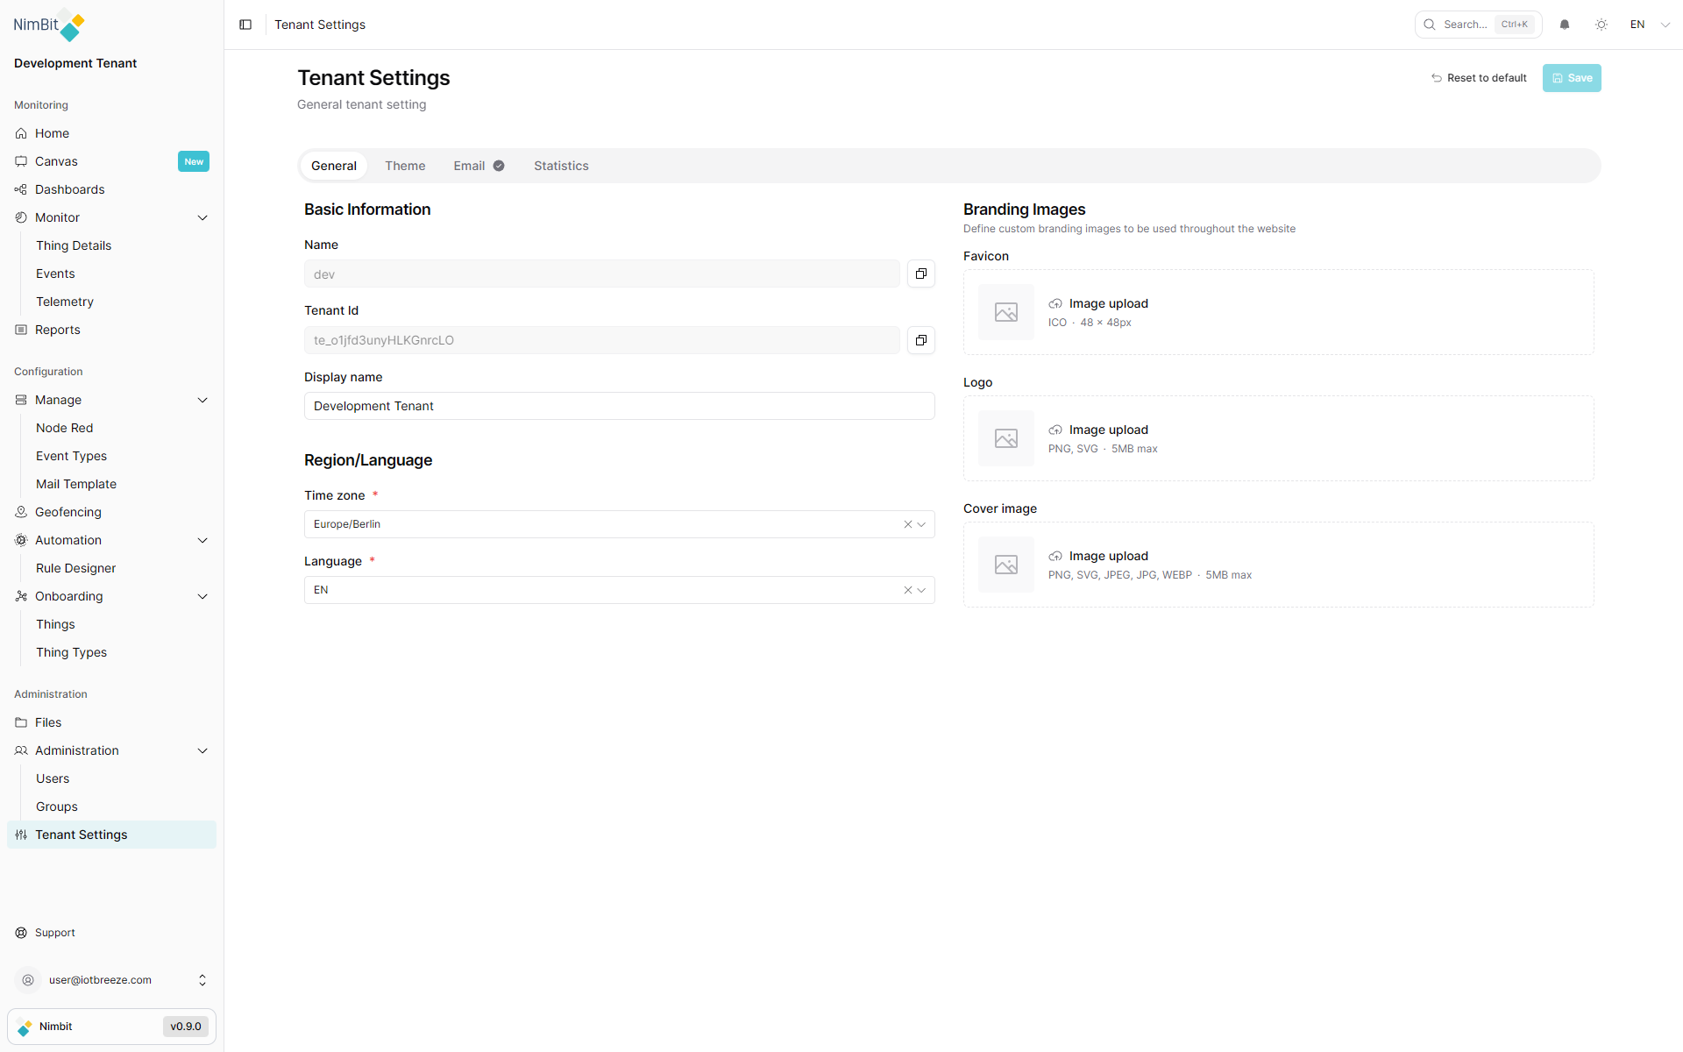Open the Statistics tab
Screen dimensions: 1683x1052
click(561, 166)
